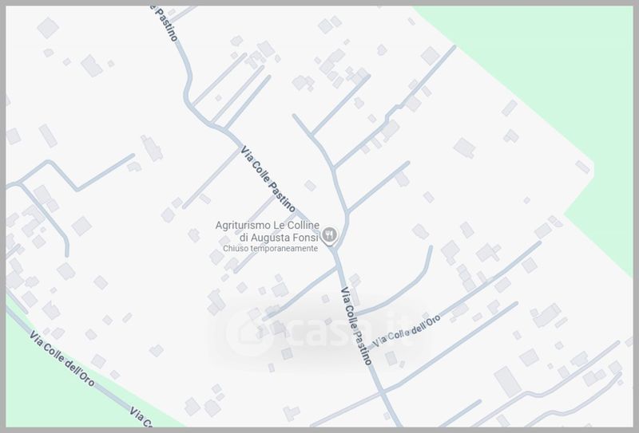The image size is (639, 433).
Task: Click the building footprint in the top-left corner
Action: [48, 28]
